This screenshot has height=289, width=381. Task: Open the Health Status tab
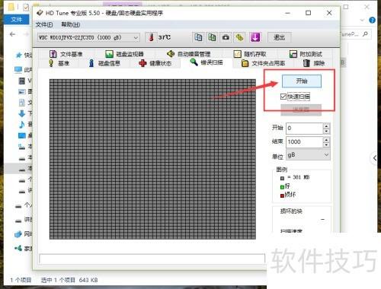coord(155,63)
